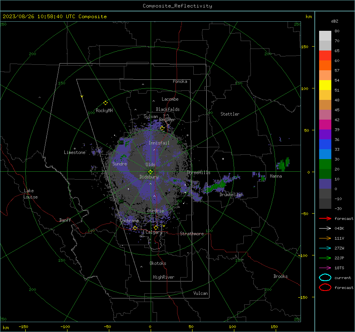Click the cyan 27ZW arrow in legend

[325, 248]
